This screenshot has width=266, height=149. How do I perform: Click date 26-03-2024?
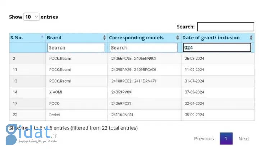[194, 59]
